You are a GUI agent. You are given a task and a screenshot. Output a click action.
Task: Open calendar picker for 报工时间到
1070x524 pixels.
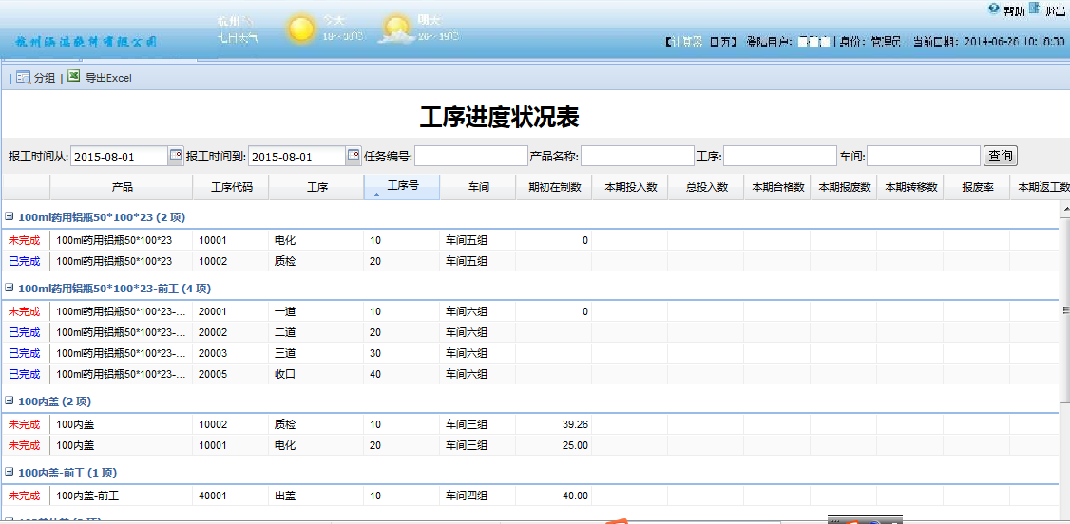click(x=353, y=156)
